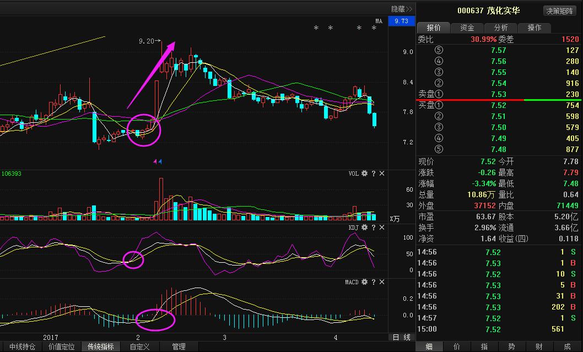Open the 成 bottom tab

[x=567, y=347]
